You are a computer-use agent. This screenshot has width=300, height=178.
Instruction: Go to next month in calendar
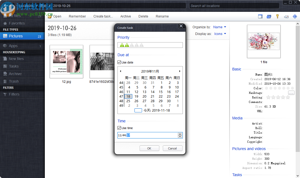(x=180, y=71)
